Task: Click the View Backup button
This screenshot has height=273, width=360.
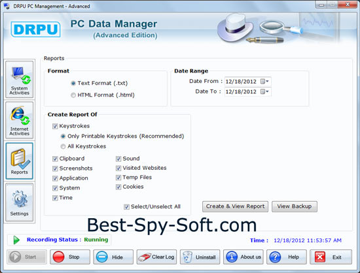Action: coord(295,206)
